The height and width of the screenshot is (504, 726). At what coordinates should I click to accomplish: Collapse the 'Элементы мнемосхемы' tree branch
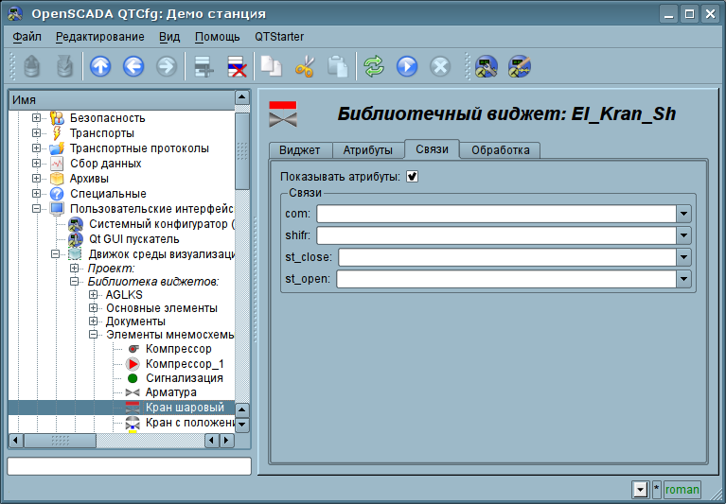(94, 335)
